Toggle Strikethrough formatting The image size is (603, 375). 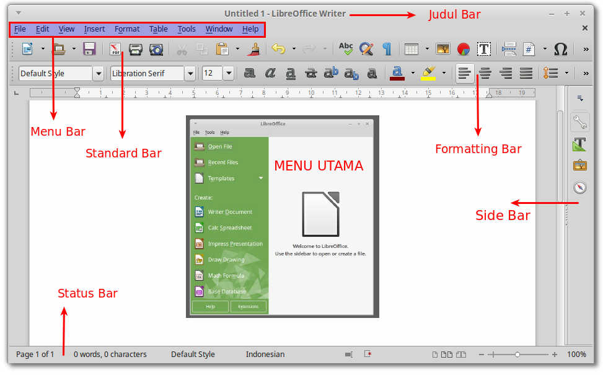tap(310, 73)
